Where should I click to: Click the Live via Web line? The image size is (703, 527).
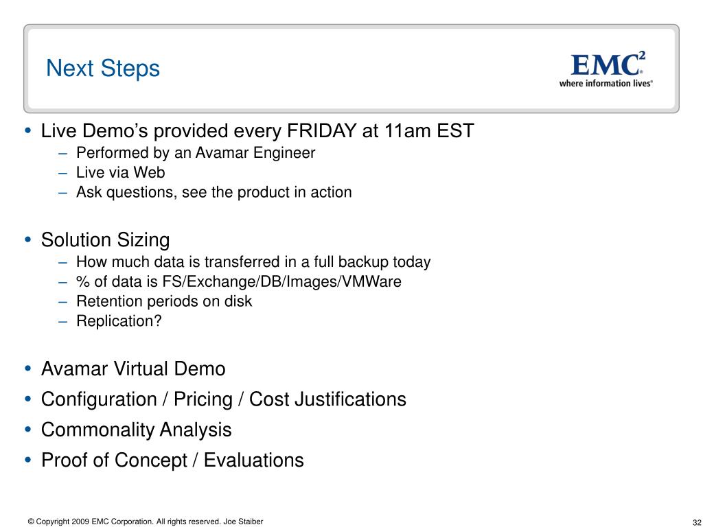[121, 172]
